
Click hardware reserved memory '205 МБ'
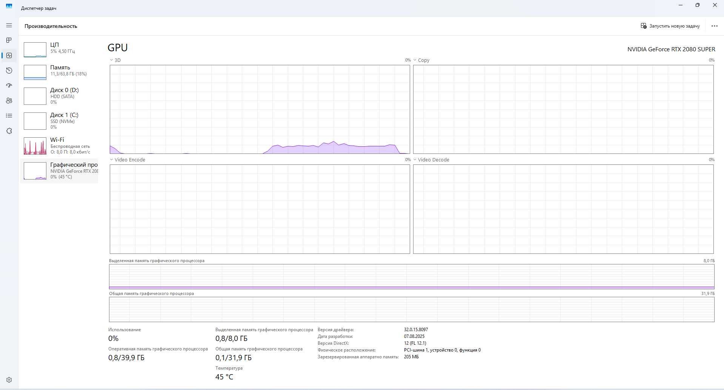[411, 356]
